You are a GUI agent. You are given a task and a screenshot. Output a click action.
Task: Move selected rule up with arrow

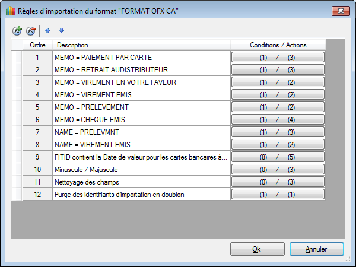point(49,30)
